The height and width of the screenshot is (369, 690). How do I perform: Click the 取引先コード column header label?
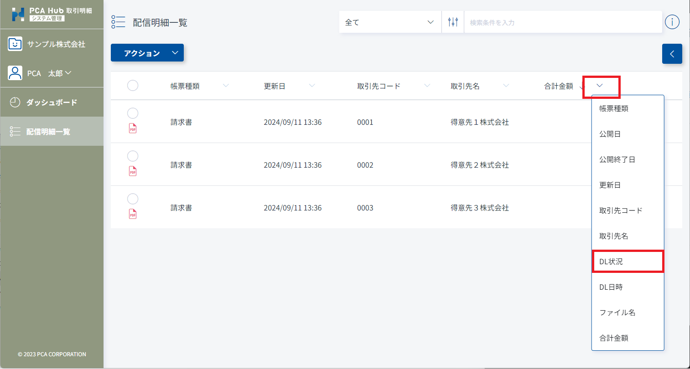(x=379, y=86)
